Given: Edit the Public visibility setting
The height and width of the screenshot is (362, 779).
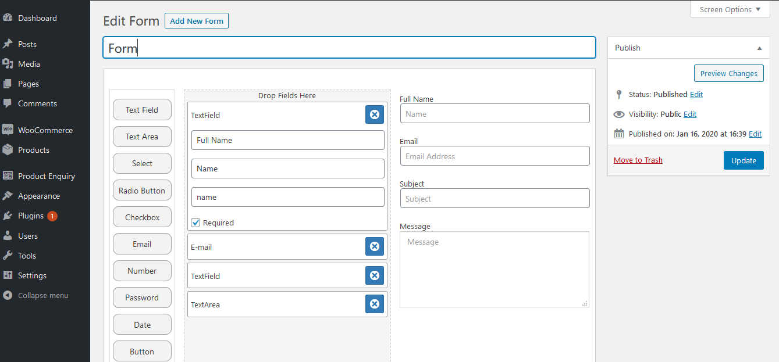Looking at the screenshot, I should click(x=690, y=114).
